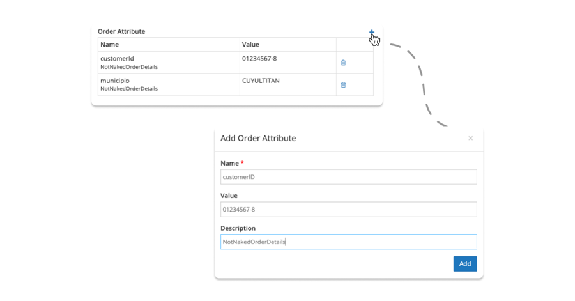Delete the customerId attribute row
Screen dimensions: 575x301
point(343,63)
